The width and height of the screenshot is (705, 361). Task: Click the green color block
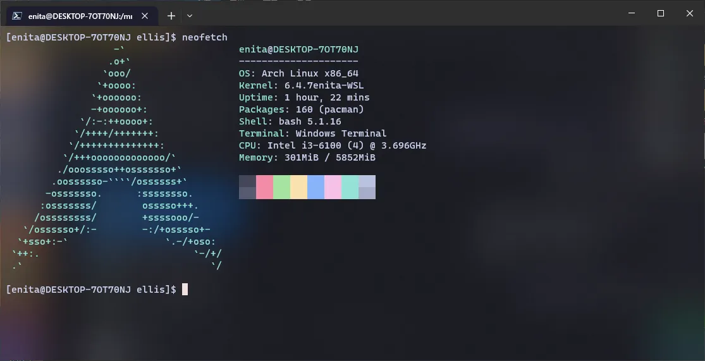[281, 187]
